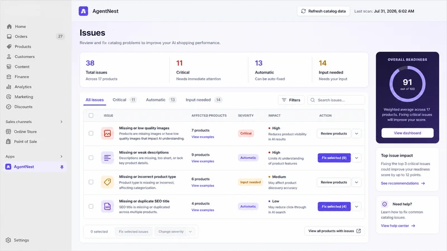This screenshot has width=447, height=251.
Task: Click the Orders inbox icon
Action: coord(9,36)
